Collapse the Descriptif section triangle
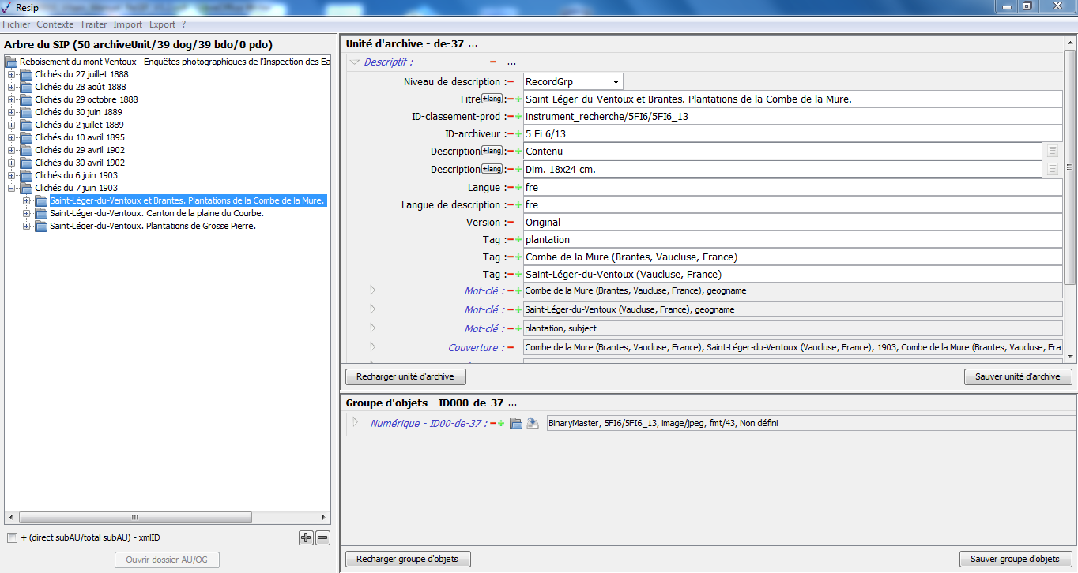 355,62
